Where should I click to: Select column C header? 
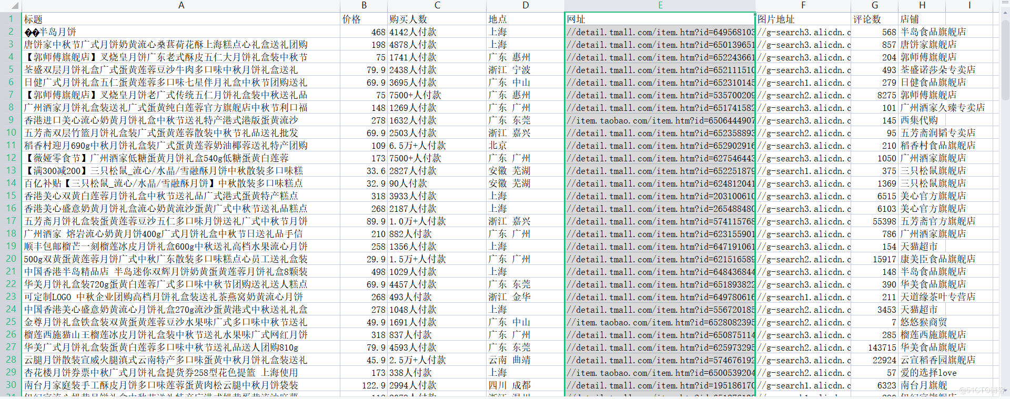coord(437,5)
